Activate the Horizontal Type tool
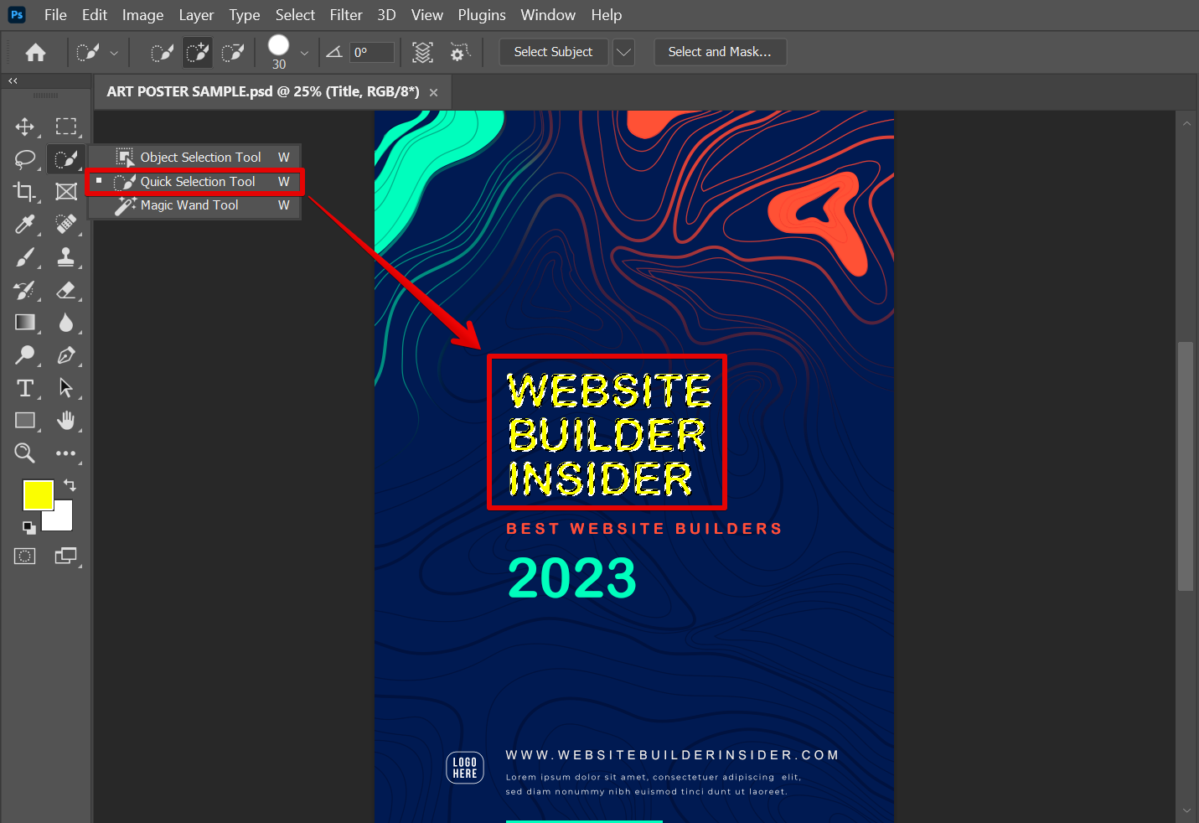Viewport: 1199px width, 823px height. coord(24,388)
